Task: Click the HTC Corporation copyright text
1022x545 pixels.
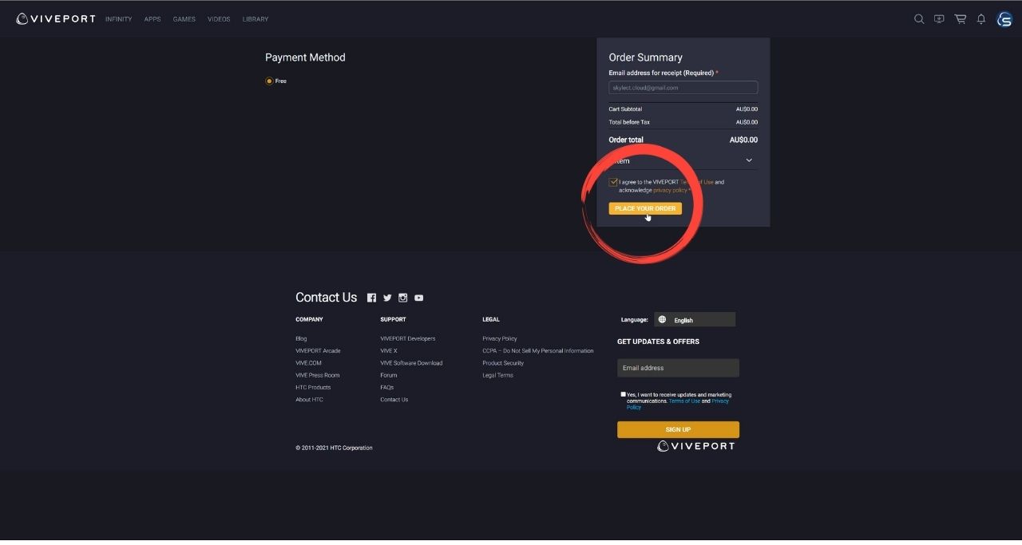Action: [x=334, y=448]
